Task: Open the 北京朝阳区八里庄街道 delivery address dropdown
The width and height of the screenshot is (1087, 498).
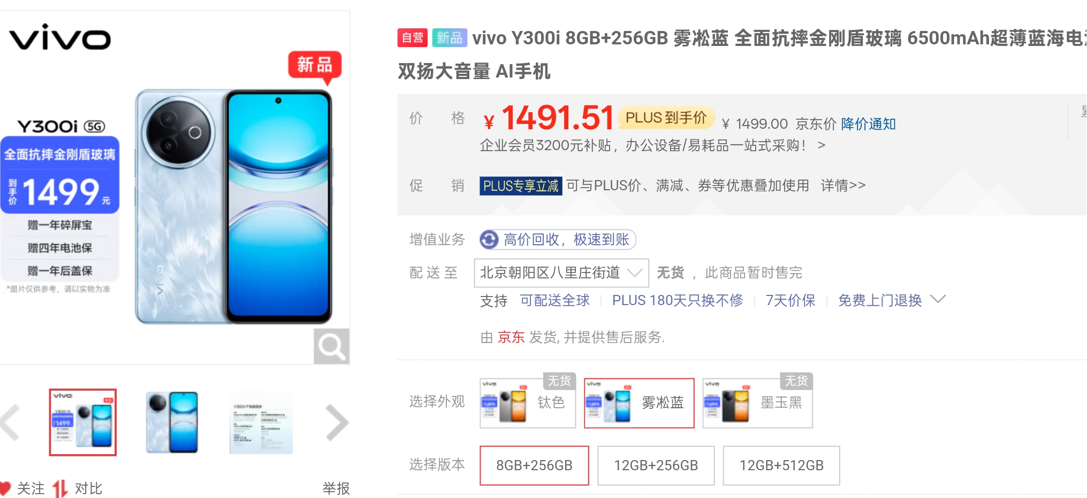Action: 561,273
